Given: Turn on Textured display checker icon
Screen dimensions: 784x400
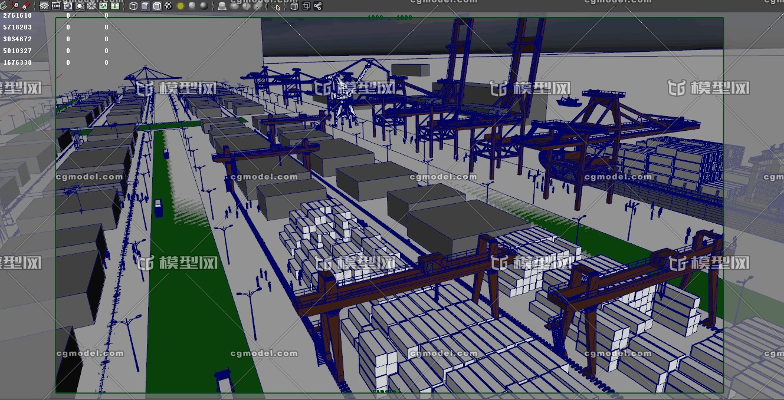Looking at the screenshot, I should tap(169, 6).
